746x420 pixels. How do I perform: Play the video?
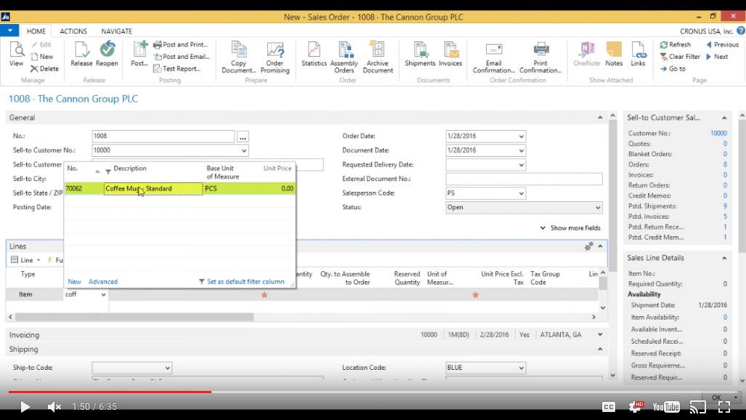click(x=25, y=407)
